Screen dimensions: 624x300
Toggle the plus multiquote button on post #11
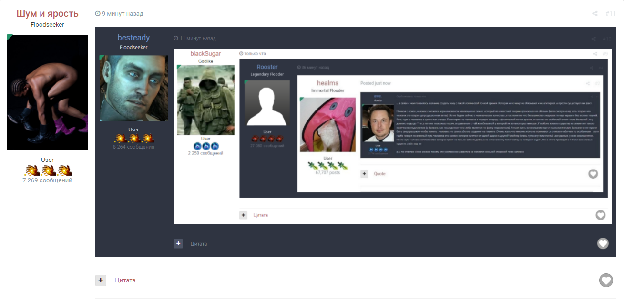[x=101, y=280]
